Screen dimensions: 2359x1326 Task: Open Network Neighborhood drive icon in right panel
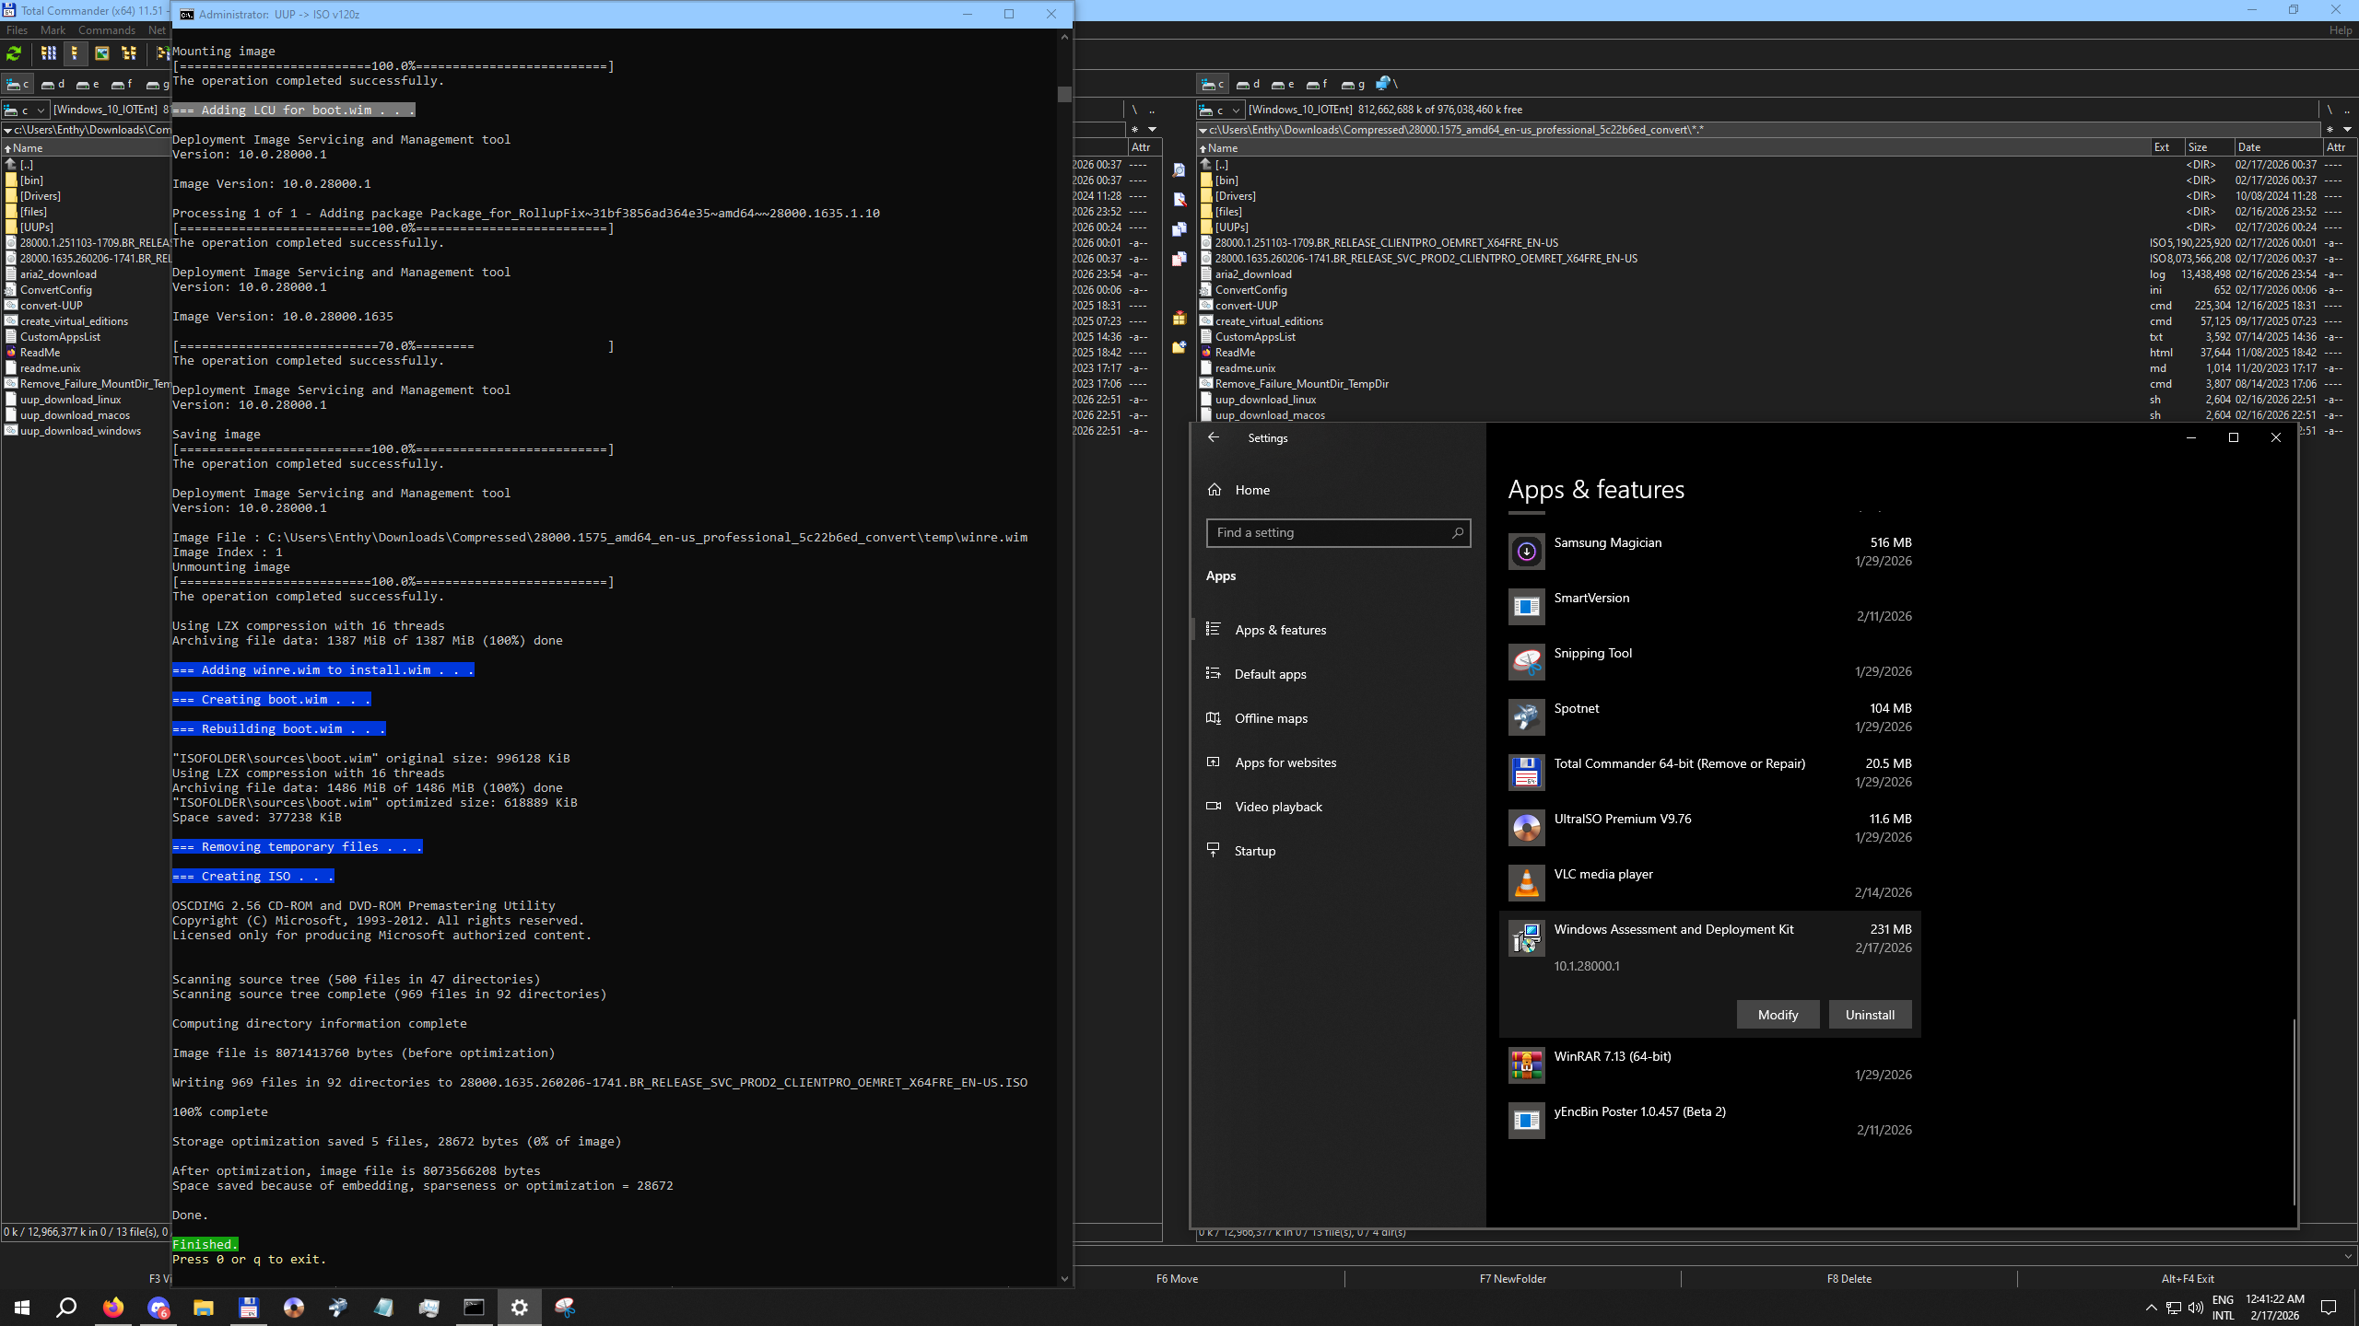1386,84
